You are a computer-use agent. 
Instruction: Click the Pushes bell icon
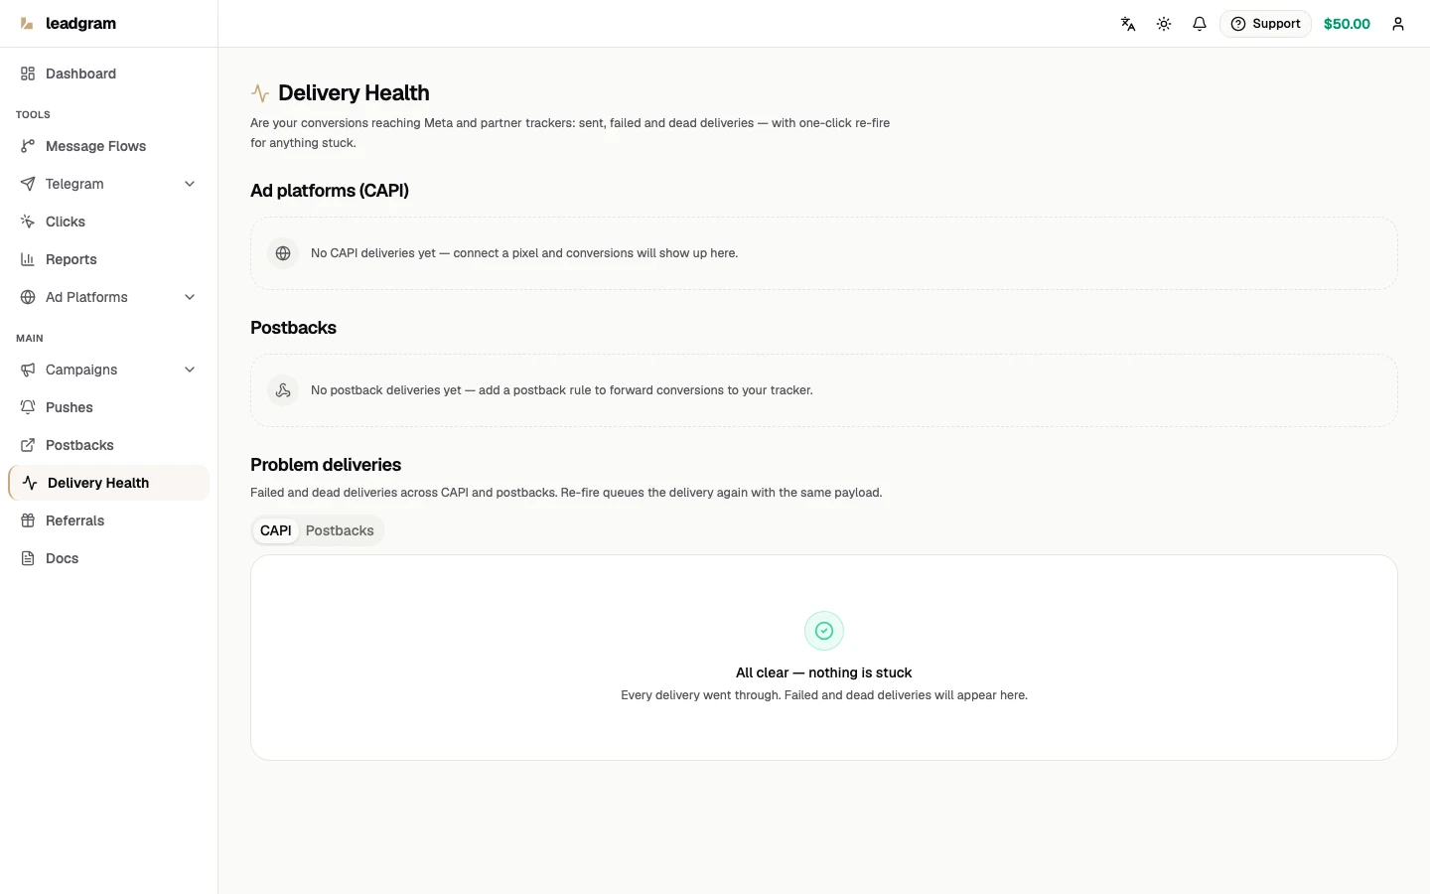coord(28,407)
